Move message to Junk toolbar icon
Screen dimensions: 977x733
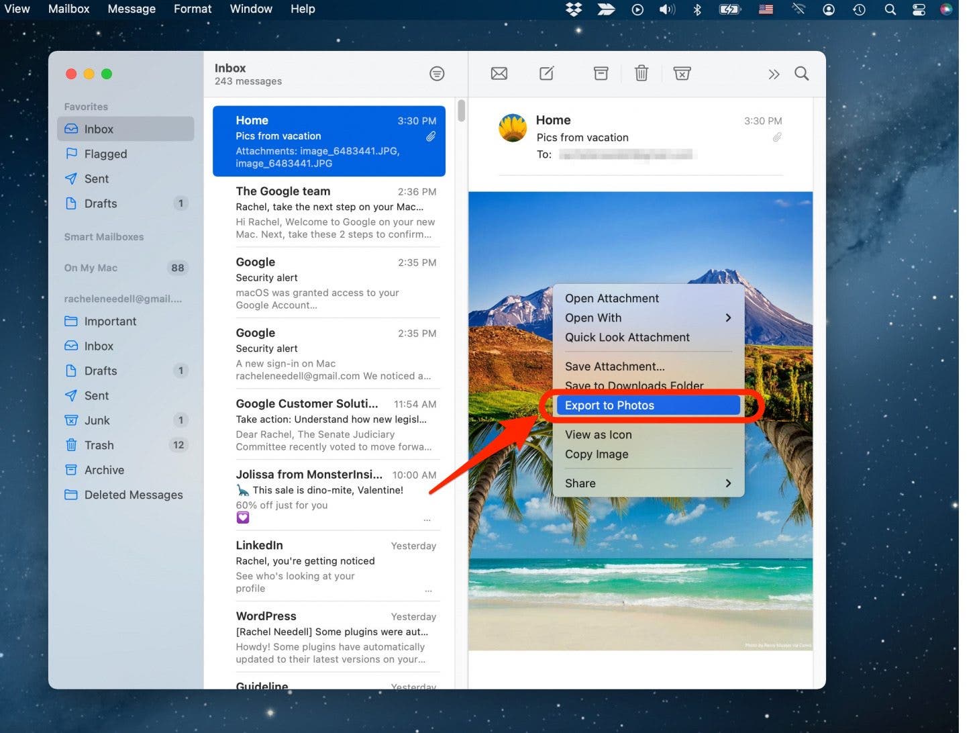tap(682, 74)
